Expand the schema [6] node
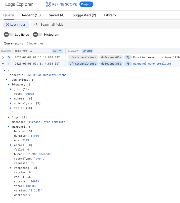 coord(11,98)
